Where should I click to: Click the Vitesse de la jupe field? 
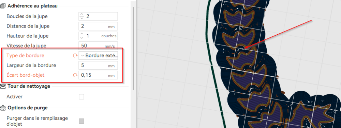pos(98,45)
